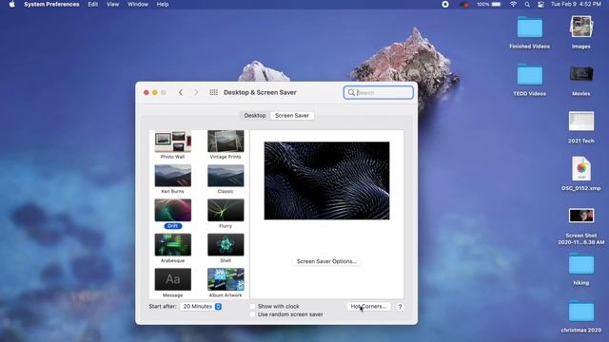Open the Apple menu

pos(11,4)
